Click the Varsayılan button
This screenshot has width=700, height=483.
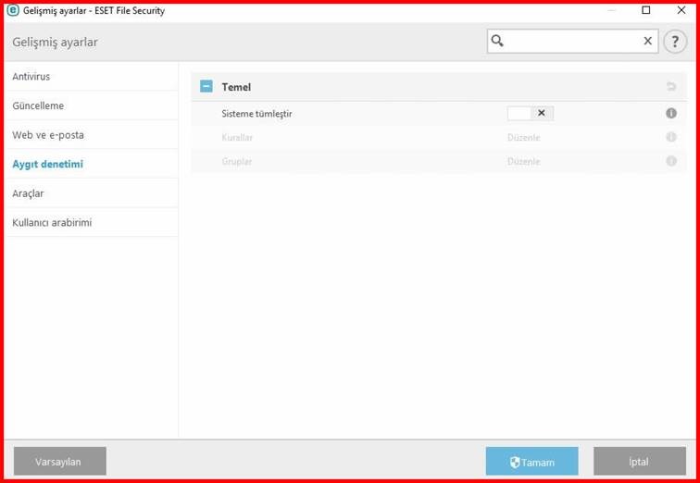[60, 461]
